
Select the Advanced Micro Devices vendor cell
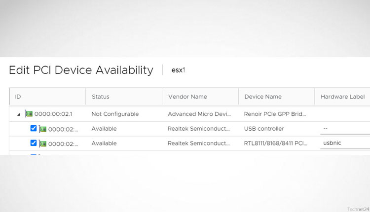coord(199,114)
